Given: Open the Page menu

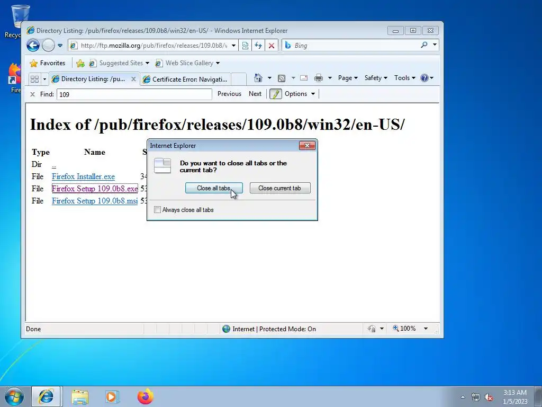Looking at the screenshot, I should [348, 78].
